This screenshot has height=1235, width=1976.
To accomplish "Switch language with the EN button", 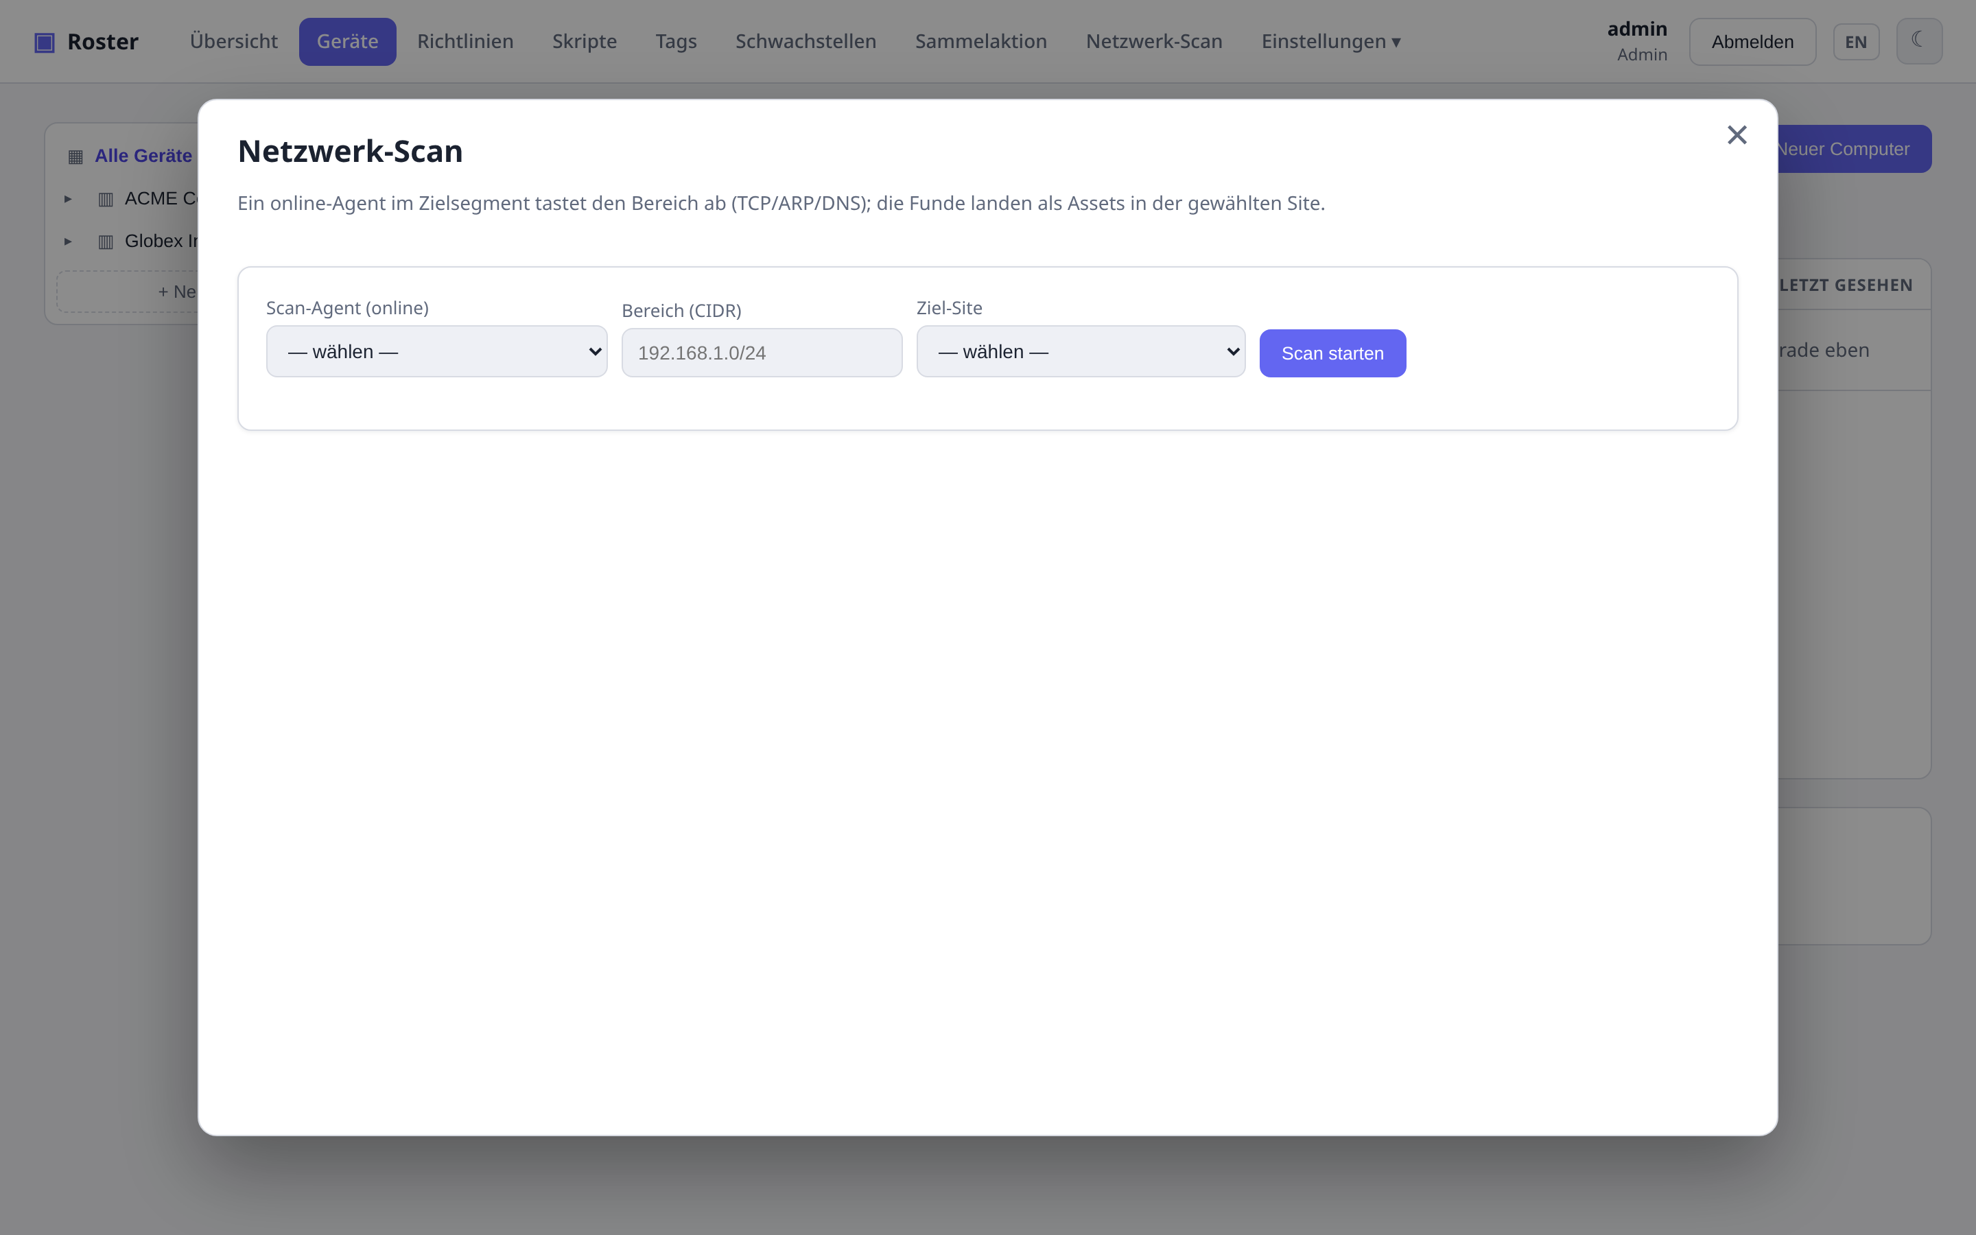I will pos(1856,42).
